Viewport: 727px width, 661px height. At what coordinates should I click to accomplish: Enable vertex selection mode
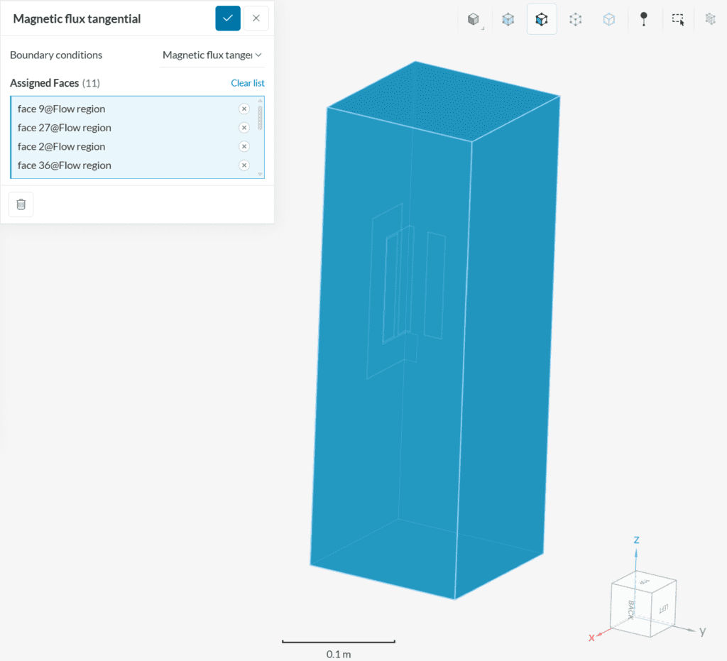[x=608, y=18]
